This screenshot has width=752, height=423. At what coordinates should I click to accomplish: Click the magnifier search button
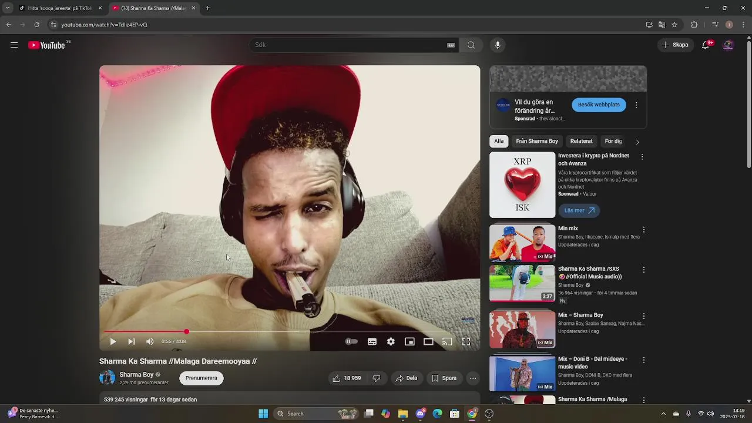471,45
